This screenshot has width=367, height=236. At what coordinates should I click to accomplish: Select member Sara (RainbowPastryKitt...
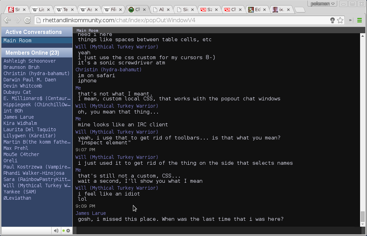(37, 180)
